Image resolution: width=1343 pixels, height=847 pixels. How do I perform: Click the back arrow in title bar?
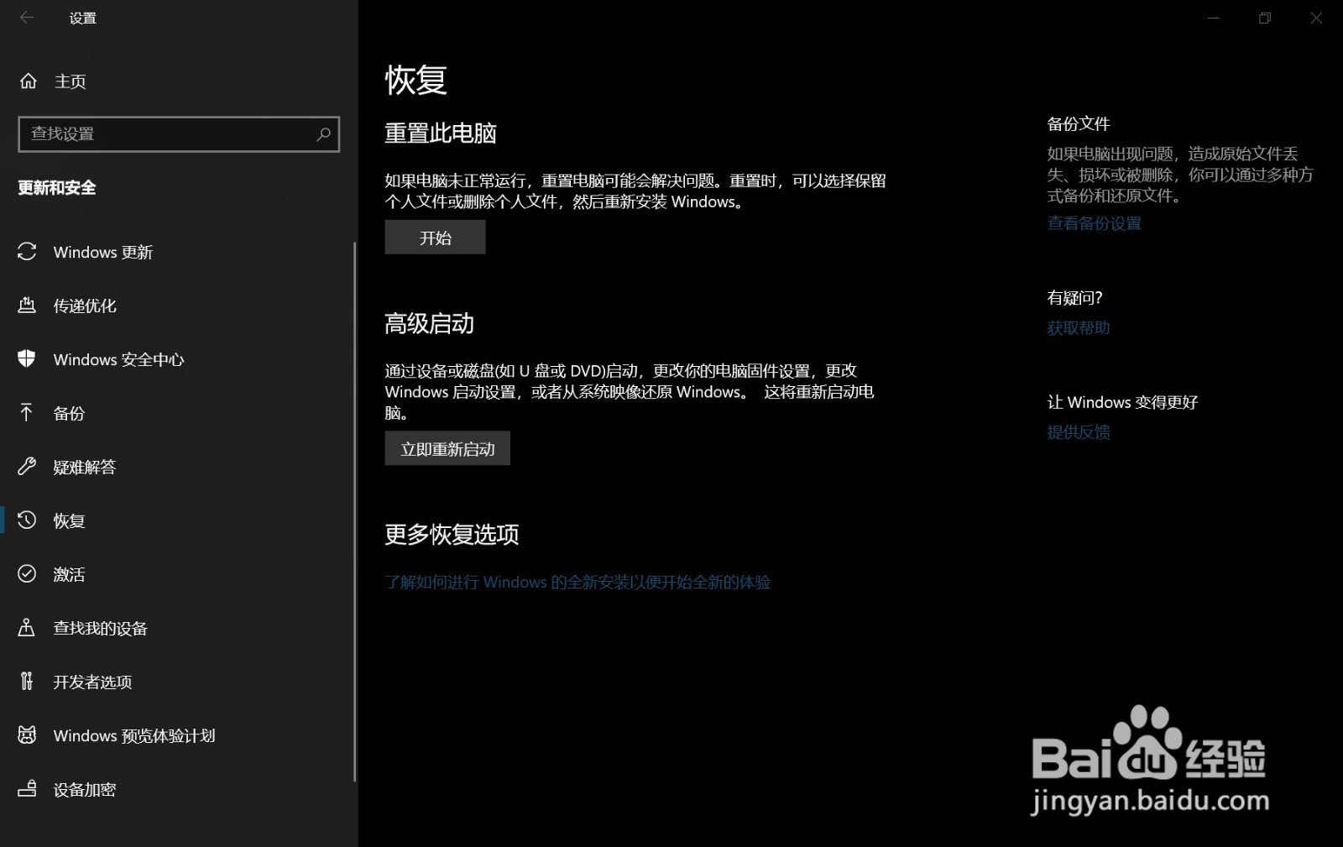click(x=27, y=18)
